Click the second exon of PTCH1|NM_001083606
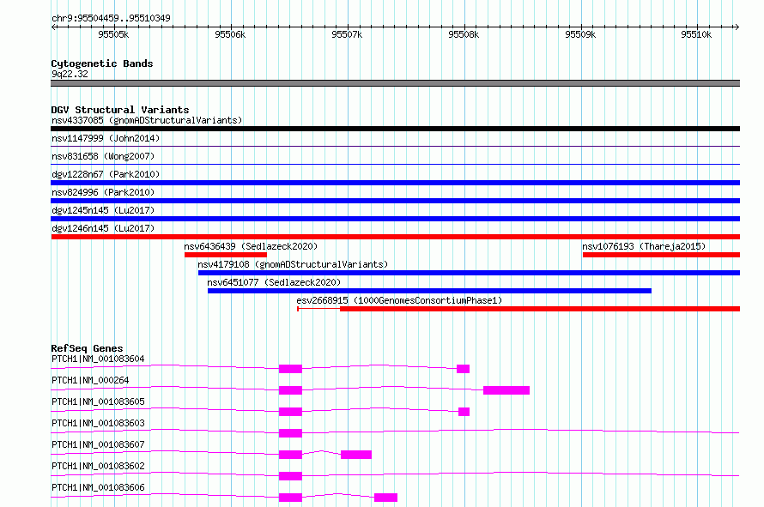The image size is (764, 507). pos(386,498)
